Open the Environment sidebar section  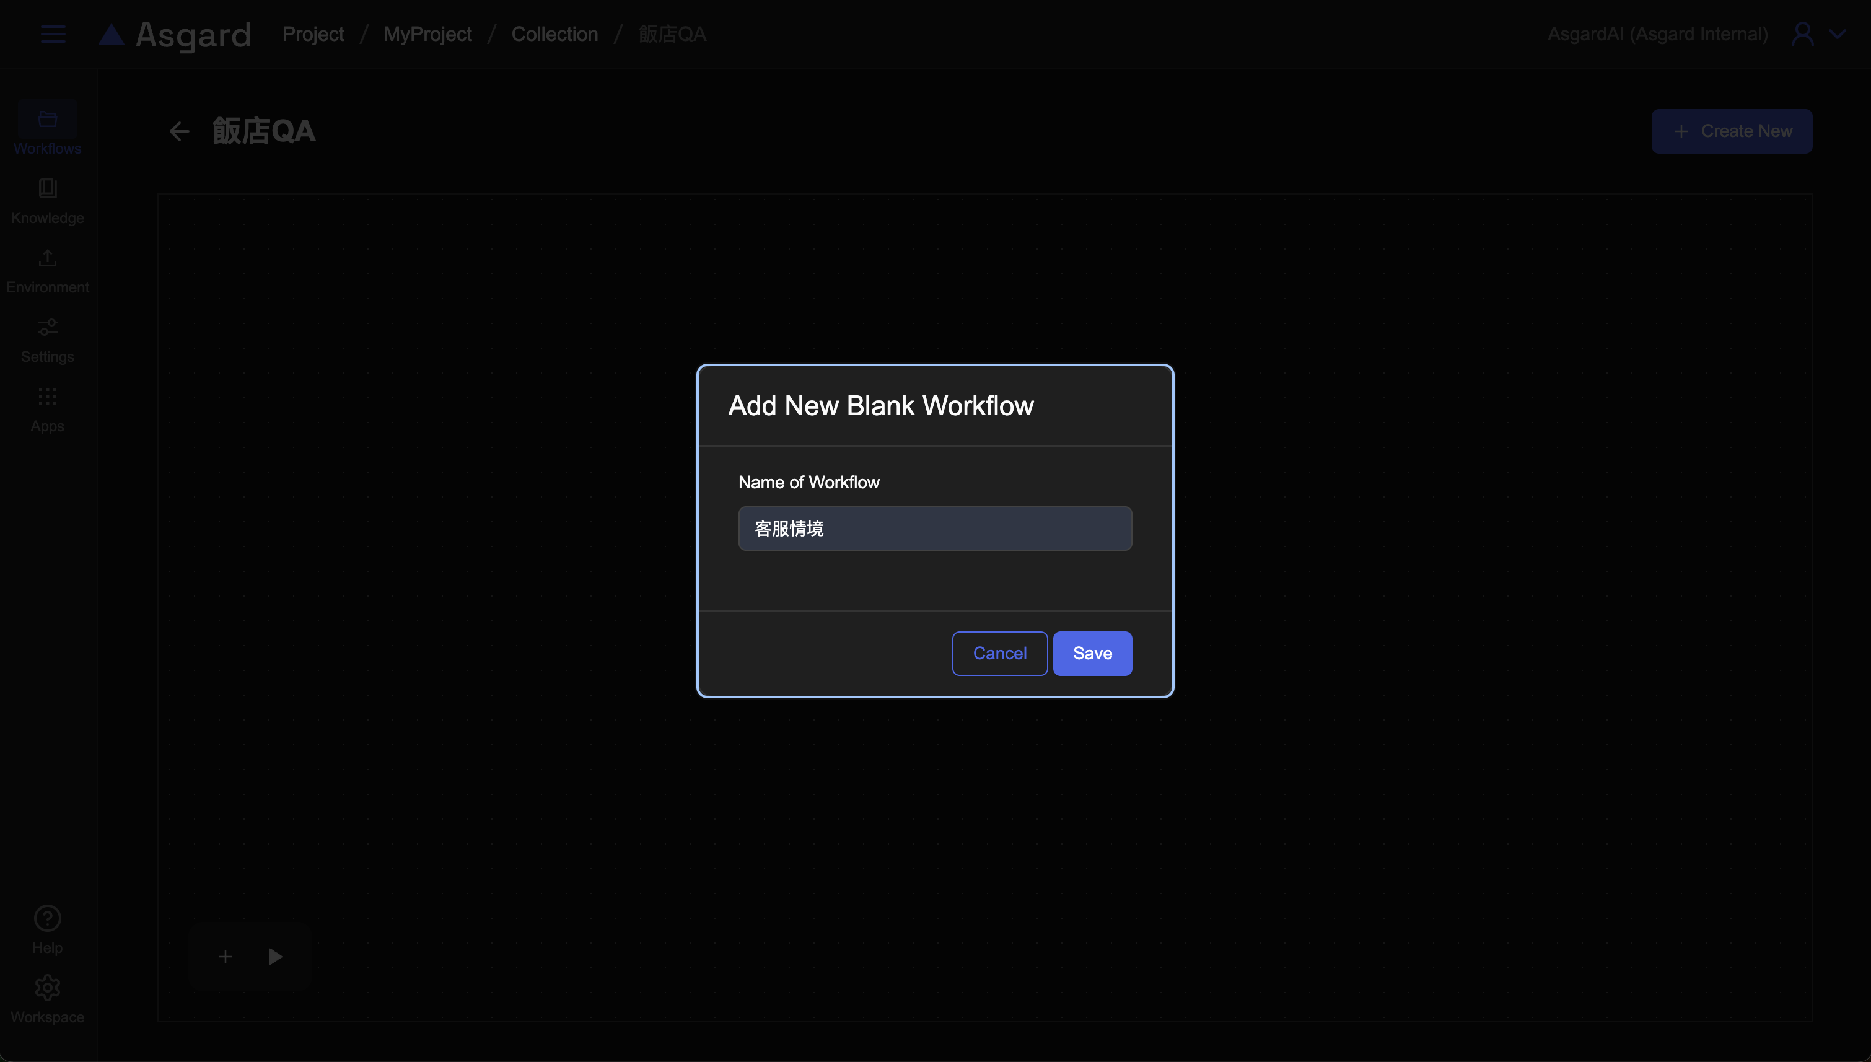48,269
